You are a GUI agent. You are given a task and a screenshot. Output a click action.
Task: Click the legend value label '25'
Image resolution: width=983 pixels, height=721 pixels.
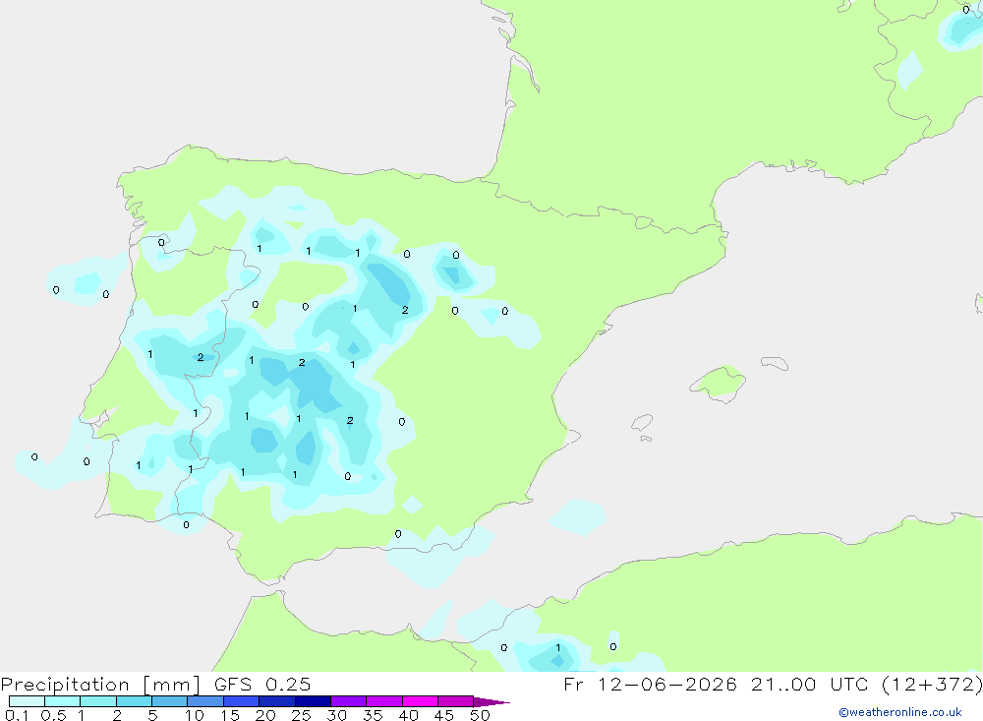coord(301,715)
